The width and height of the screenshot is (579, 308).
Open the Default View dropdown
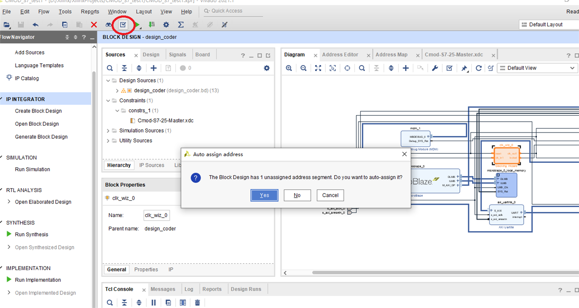pyautogui.click(x=537, y=68)
